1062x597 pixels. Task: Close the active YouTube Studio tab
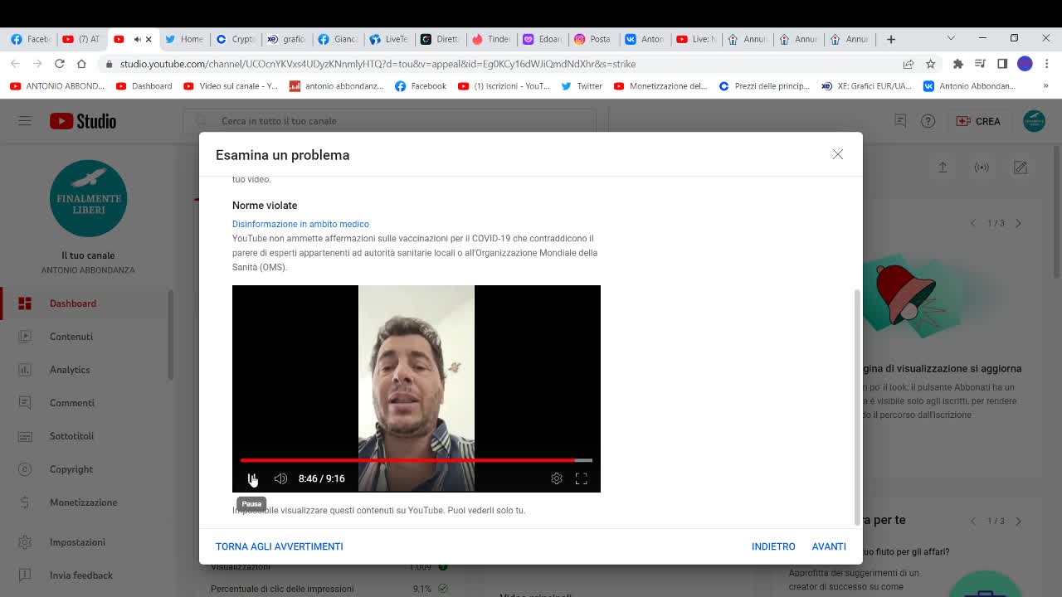click(x=149, y=39)
